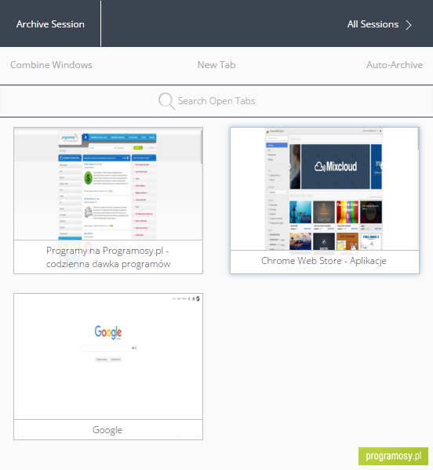Click the green programosy.pl logo badge
This screenshot has width=433, height=470.
(394, 456)
